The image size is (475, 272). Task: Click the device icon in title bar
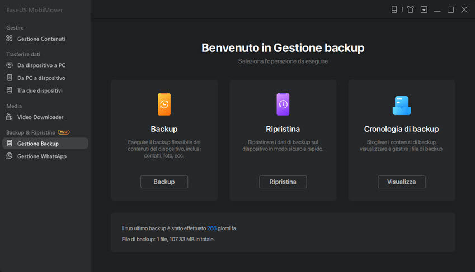pos(394,9)
